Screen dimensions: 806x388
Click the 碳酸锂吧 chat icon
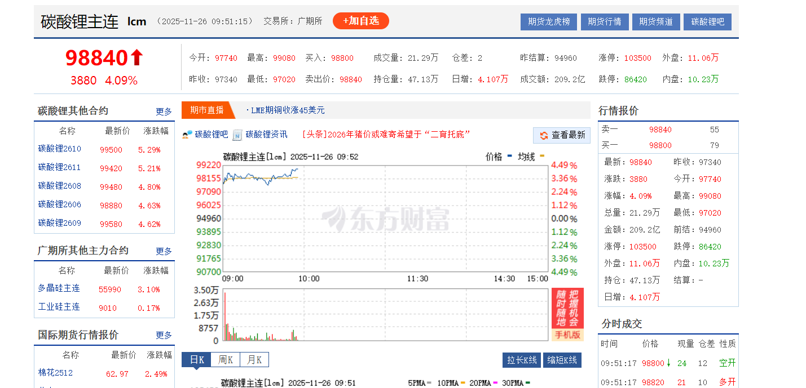click(187, 135)
